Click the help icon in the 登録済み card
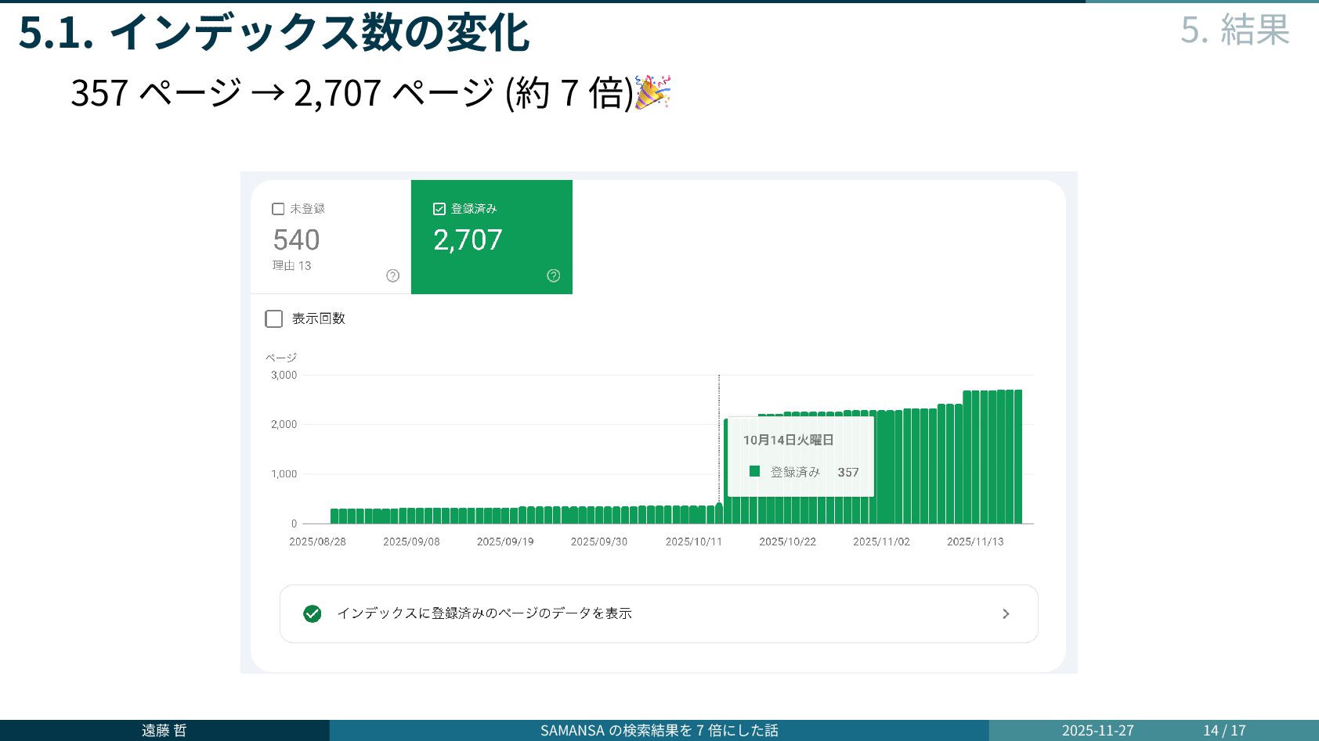This screenshot has height=741, width=1319. click(x=554, y=275)
